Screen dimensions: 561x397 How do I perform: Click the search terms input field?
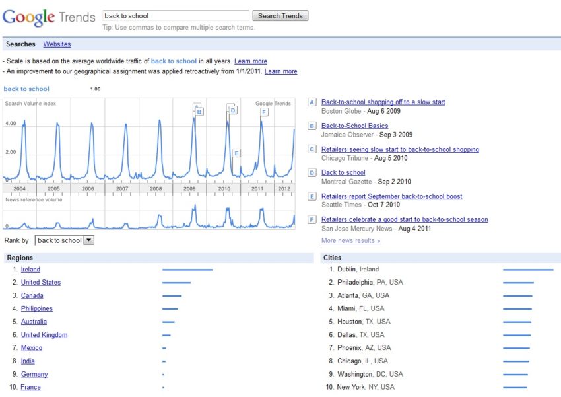click(176, 16)
